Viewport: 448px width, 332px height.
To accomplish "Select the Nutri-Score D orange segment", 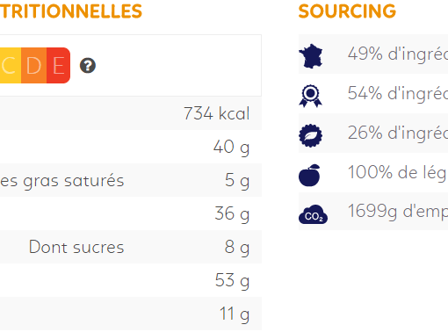I will click(x=34, y=66).
